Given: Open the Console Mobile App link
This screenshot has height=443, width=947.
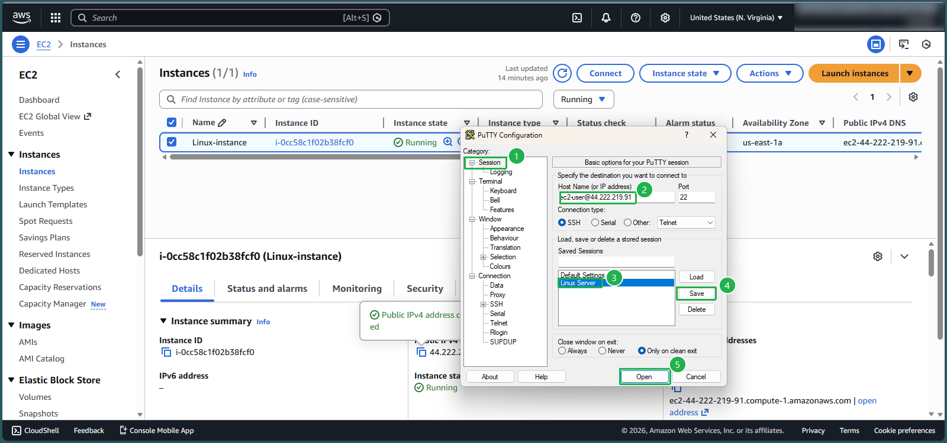Looking at the screenshot, I should coord(157,431).
